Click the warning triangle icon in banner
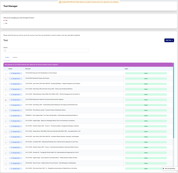Viewport: 178px width, 173px height. pyautogui.click(x=60, y=2)
